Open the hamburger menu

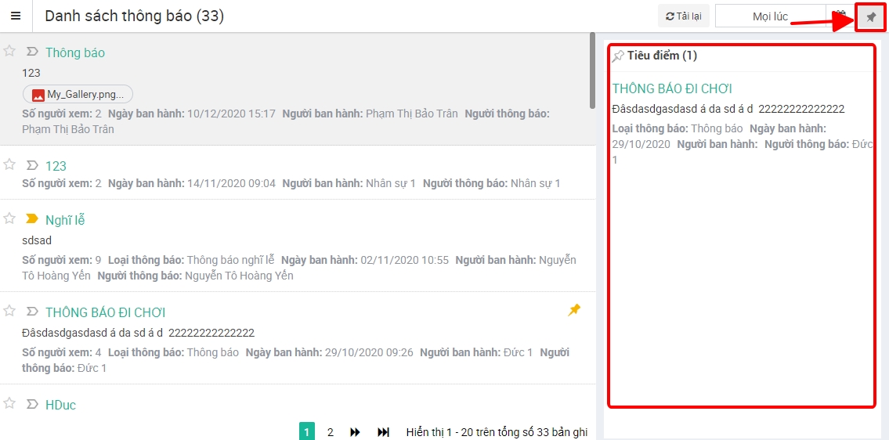coord(16,16)
